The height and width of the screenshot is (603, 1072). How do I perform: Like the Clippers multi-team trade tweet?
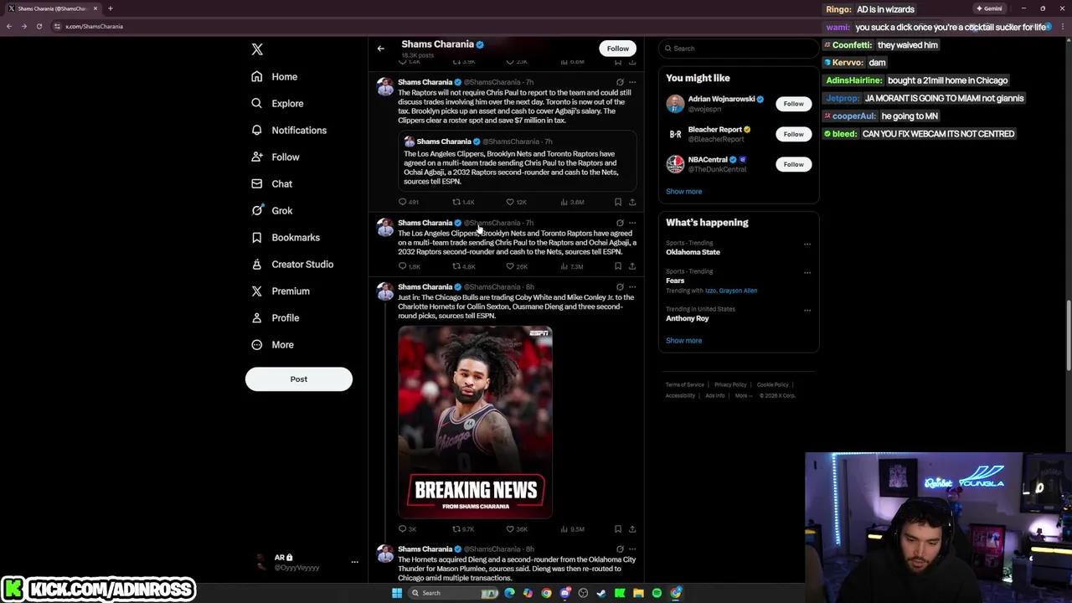[x=510, y=266]
